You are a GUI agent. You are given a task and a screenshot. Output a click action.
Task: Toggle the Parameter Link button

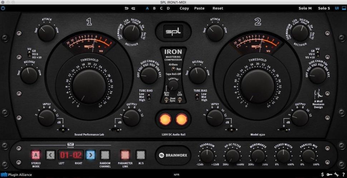pos(125,155)
